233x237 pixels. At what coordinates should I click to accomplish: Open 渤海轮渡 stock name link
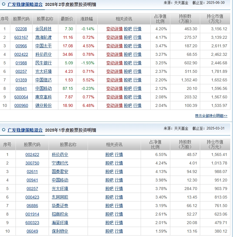[x=43, y=37]
